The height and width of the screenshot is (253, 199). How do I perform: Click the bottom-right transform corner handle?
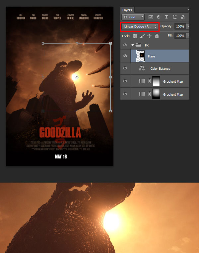click(x=110, y=111)
